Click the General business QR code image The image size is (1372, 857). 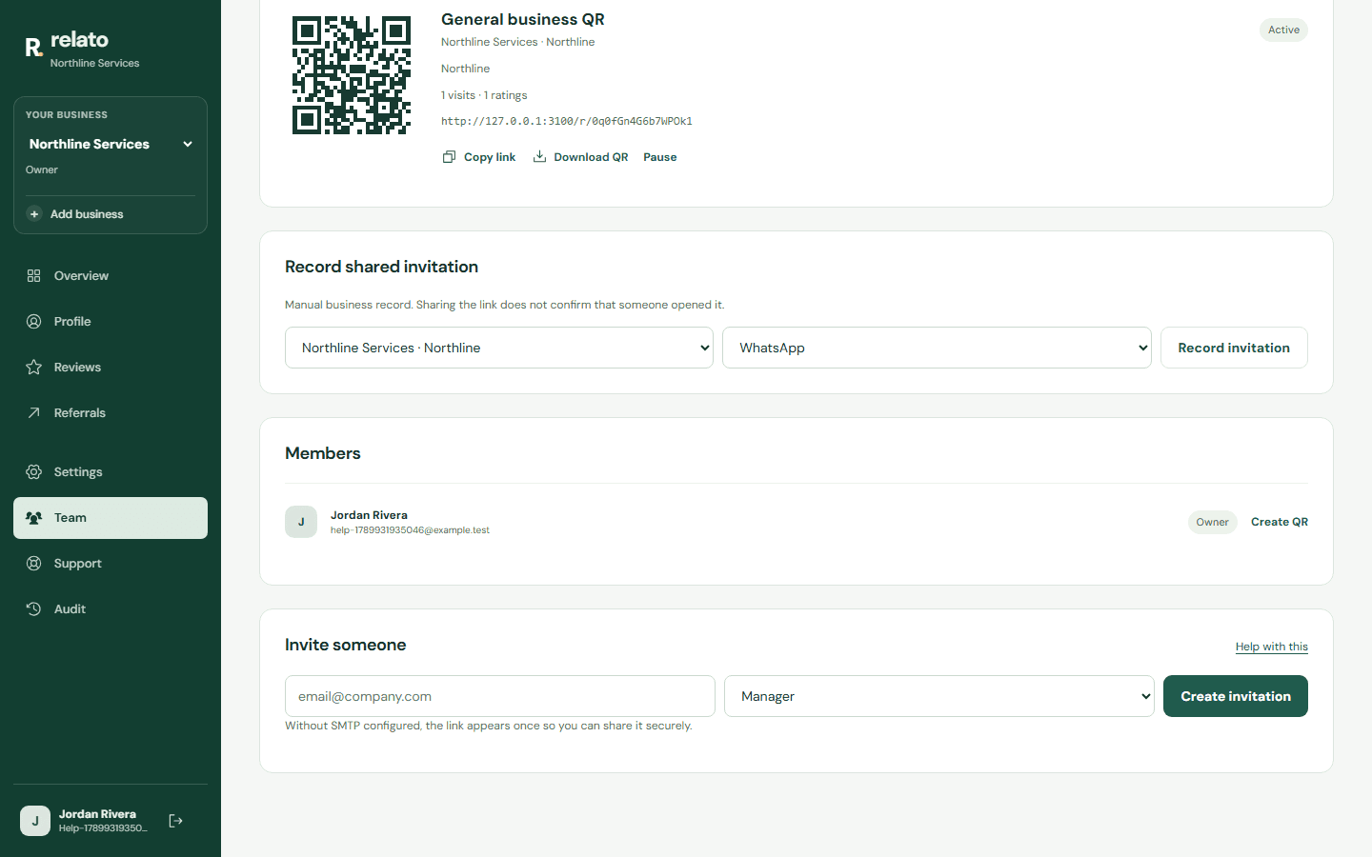coord(352,75)
